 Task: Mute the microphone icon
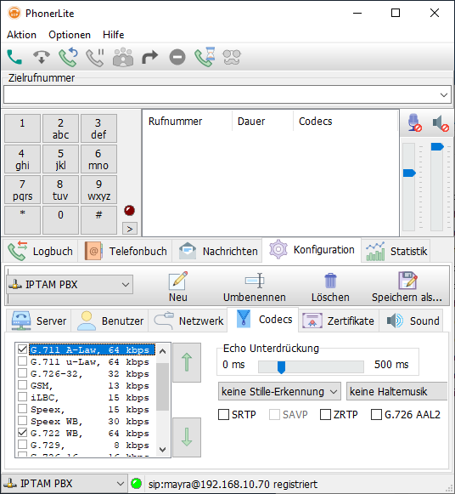[414, 122]
